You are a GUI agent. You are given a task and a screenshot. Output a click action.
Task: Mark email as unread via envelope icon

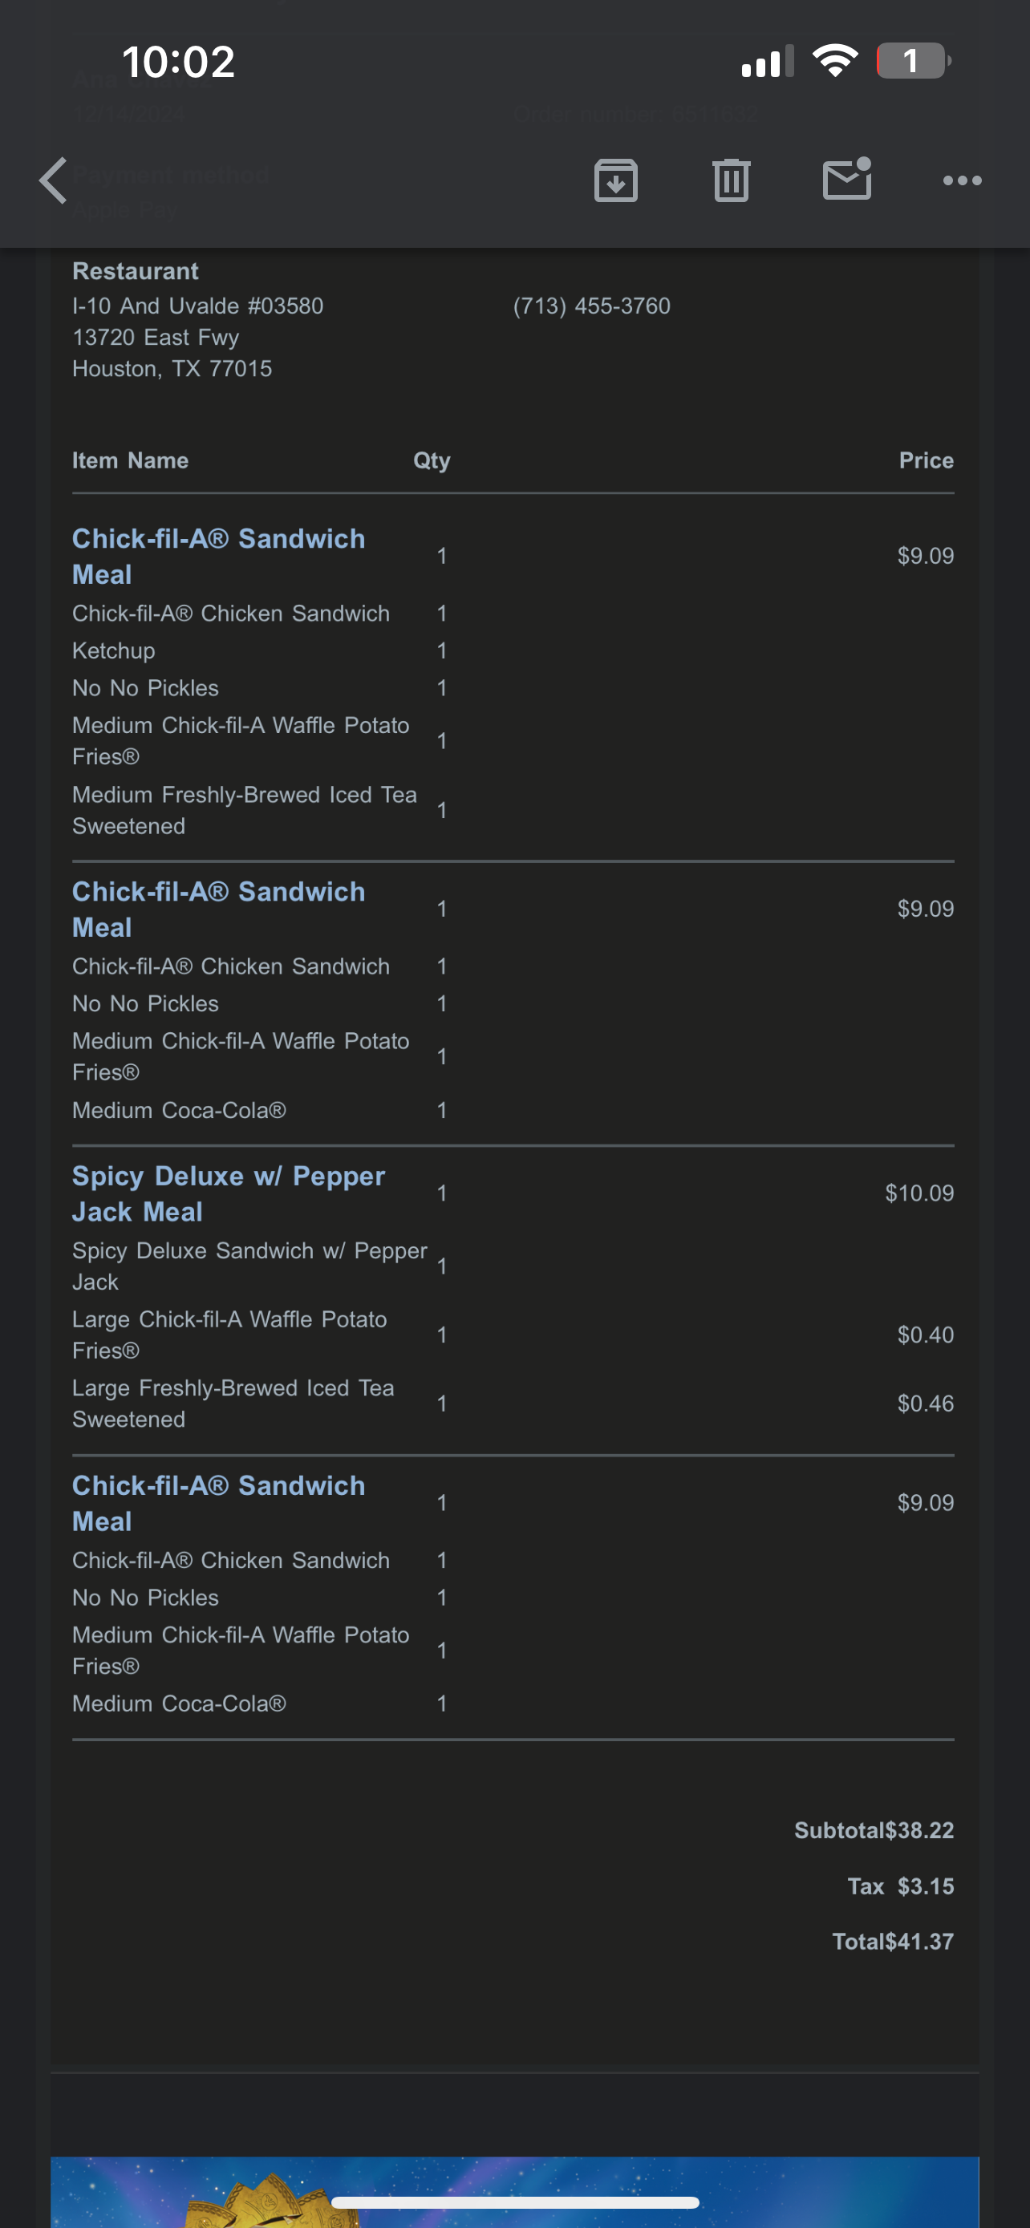click(x=846, y=179)
